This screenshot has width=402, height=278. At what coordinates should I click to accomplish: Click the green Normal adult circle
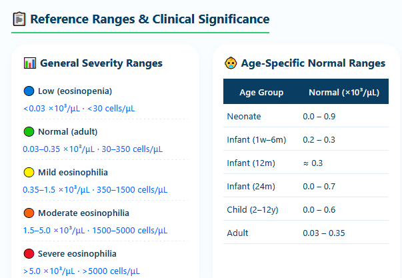29,132
